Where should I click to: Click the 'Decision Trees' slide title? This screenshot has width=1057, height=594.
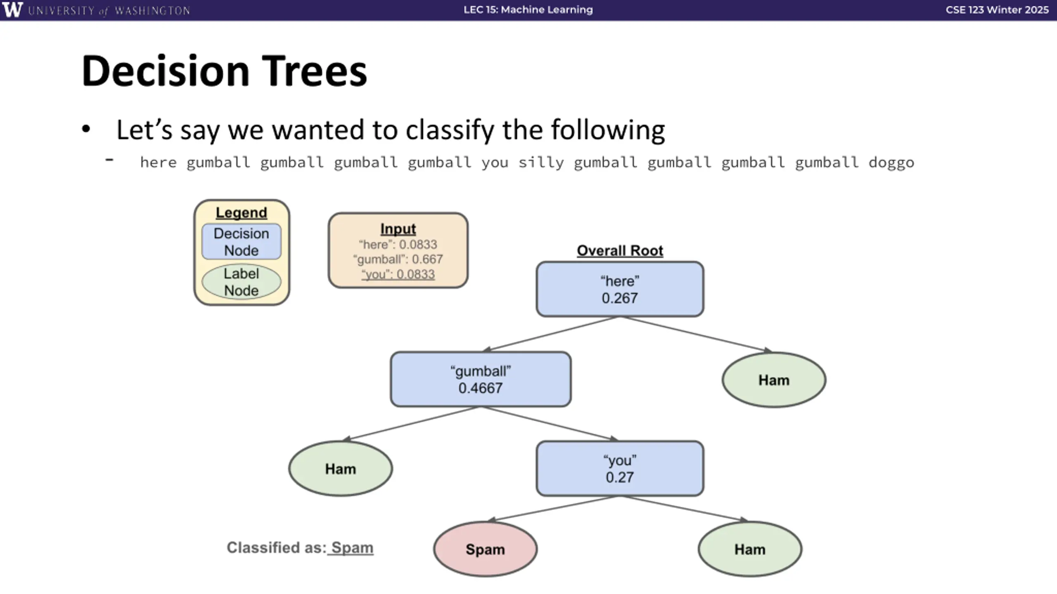224,71
